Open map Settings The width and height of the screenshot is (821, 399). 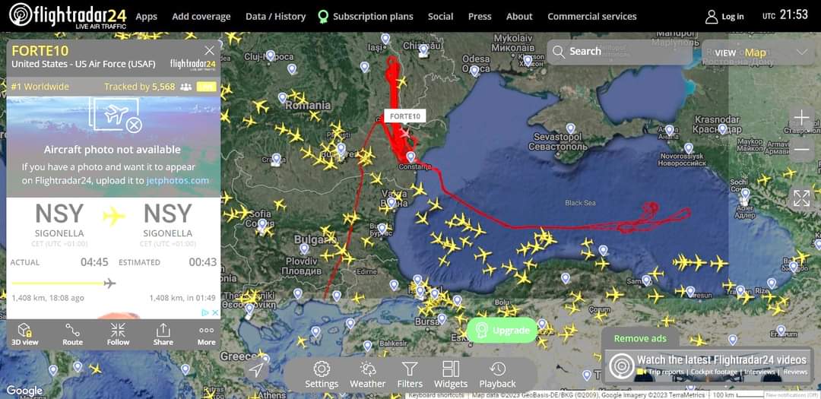click(x=322, y=375)
